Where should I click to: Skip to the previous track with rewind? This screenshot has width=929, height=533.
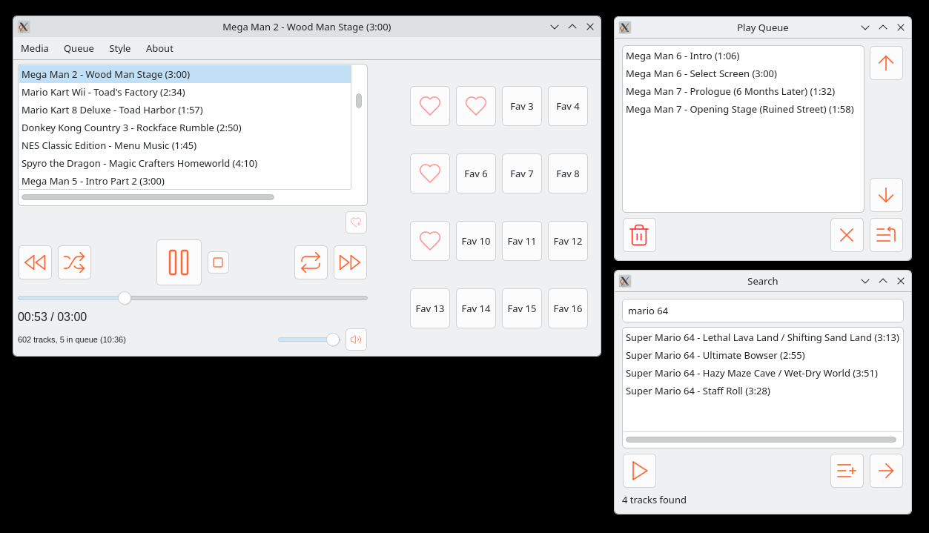[x=35, y=262]
